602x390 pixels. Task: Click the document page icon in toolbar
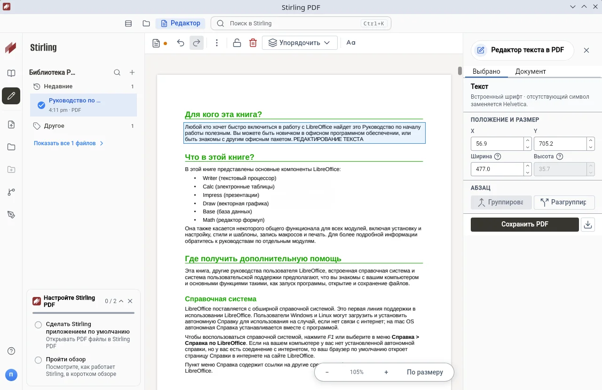pyautogui.click(x=157, y=43)
